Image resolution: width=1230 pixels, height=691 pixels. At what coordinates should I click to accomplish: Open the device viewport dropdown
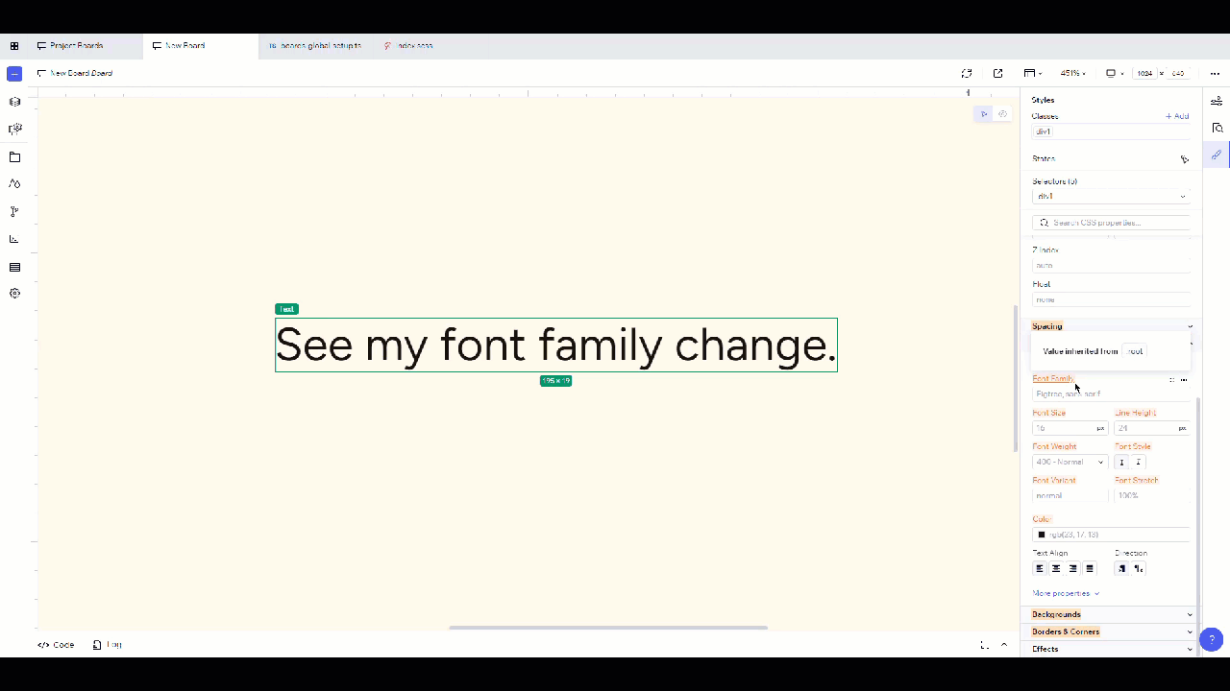(x=1115, y=73)
